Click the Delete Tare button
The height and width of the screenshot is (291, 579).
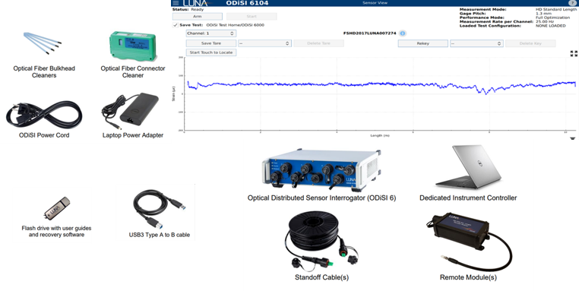tap(318, 43)
